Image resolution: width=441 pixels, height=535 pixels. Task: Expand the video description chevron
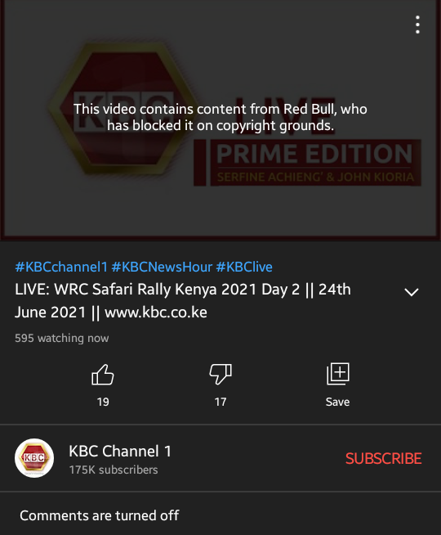pos(412,292)
